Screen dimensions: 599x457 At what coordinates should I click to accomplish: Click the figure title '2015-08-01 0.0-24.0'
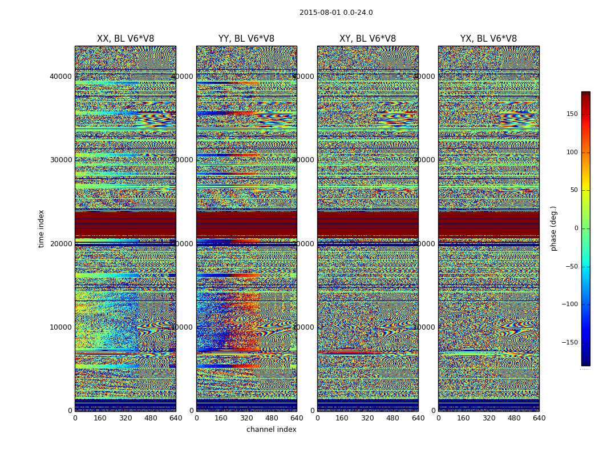point(336,13)
